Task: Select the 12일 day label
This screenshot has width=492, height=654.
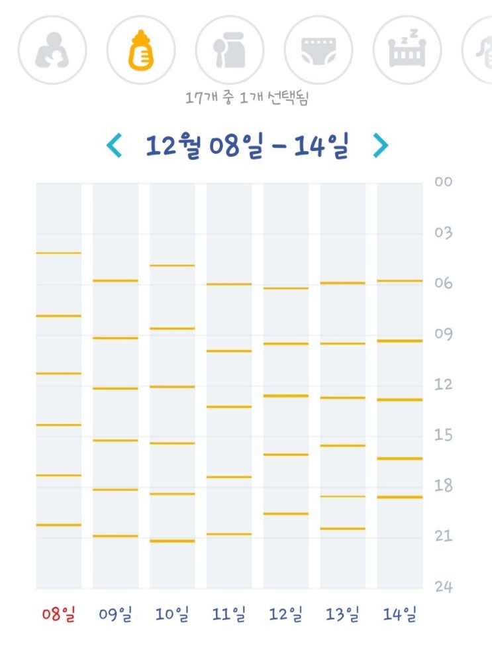Action: [286, 615]
